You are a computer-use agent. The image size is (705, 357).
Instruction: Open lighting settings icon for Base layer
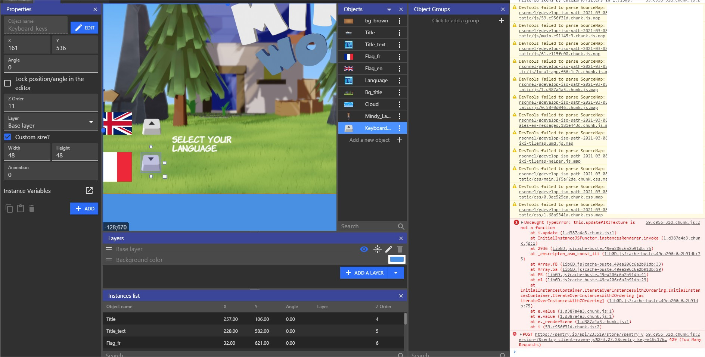[x=378, y=249]
